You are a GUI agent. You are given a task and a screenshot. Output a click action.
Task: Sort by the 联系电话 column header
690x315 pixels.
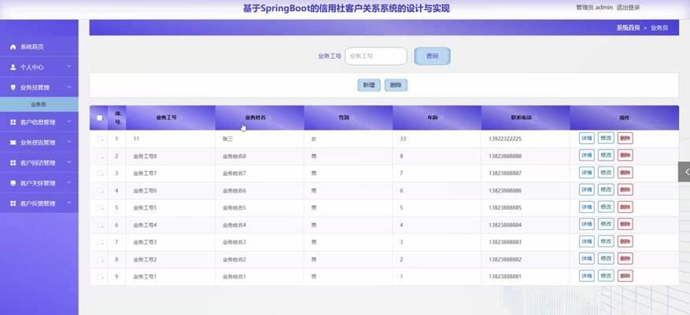pyautogui.click(x=526, y=118)
